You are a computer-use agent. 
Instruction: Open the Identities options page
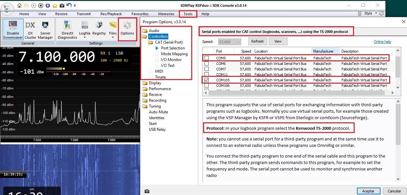[x=157, y=118]
